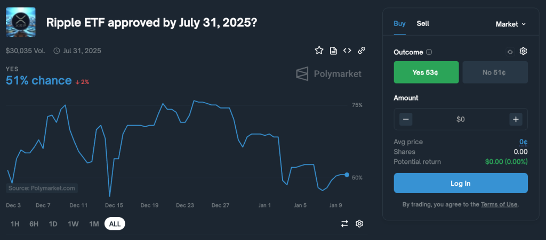Open chart settings gear below the graph
Image resolution: width=546 pixels, height=240 pixels.
point(359,224)
